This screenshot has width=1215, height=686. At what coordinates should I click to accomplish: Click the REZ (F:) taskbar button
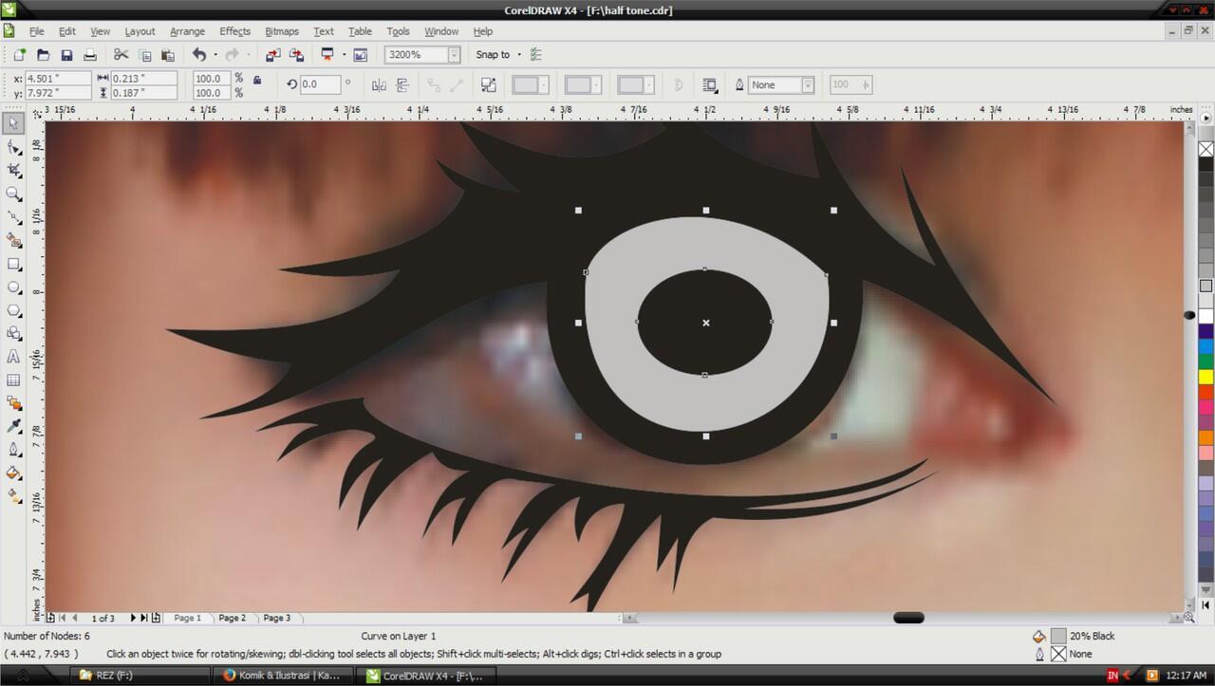coord(141,676)
